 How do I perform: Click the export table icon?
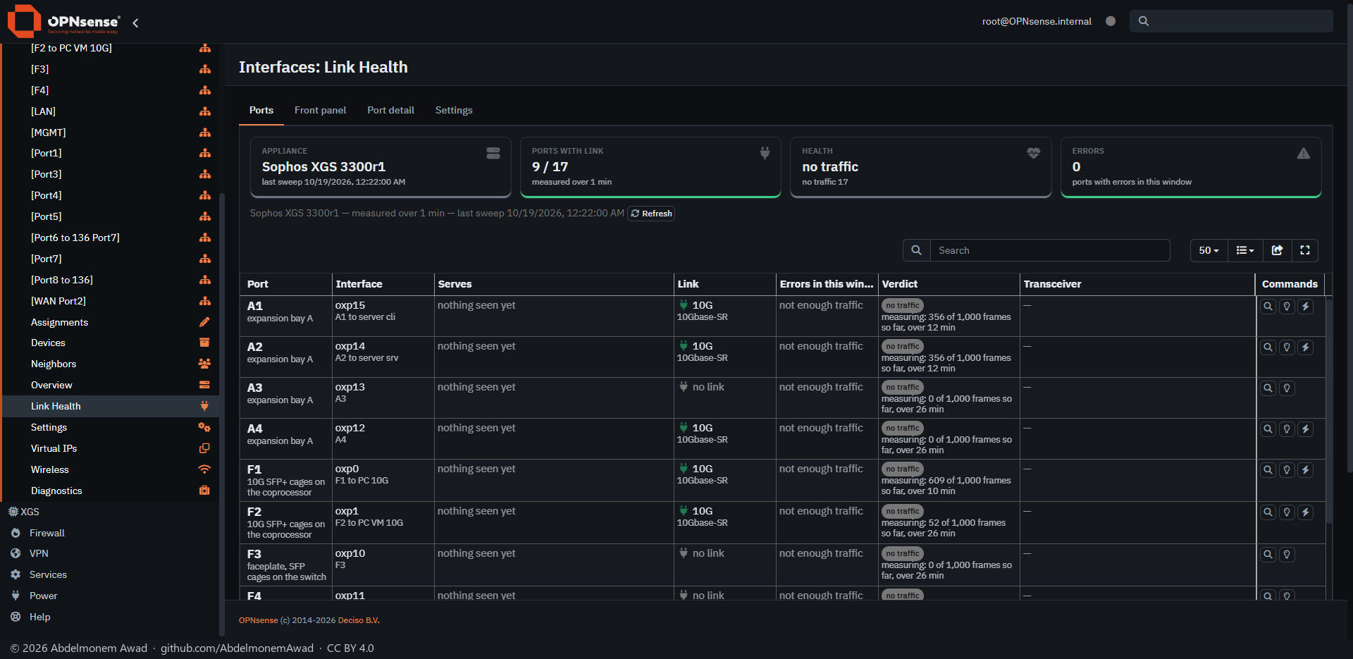1277,250
